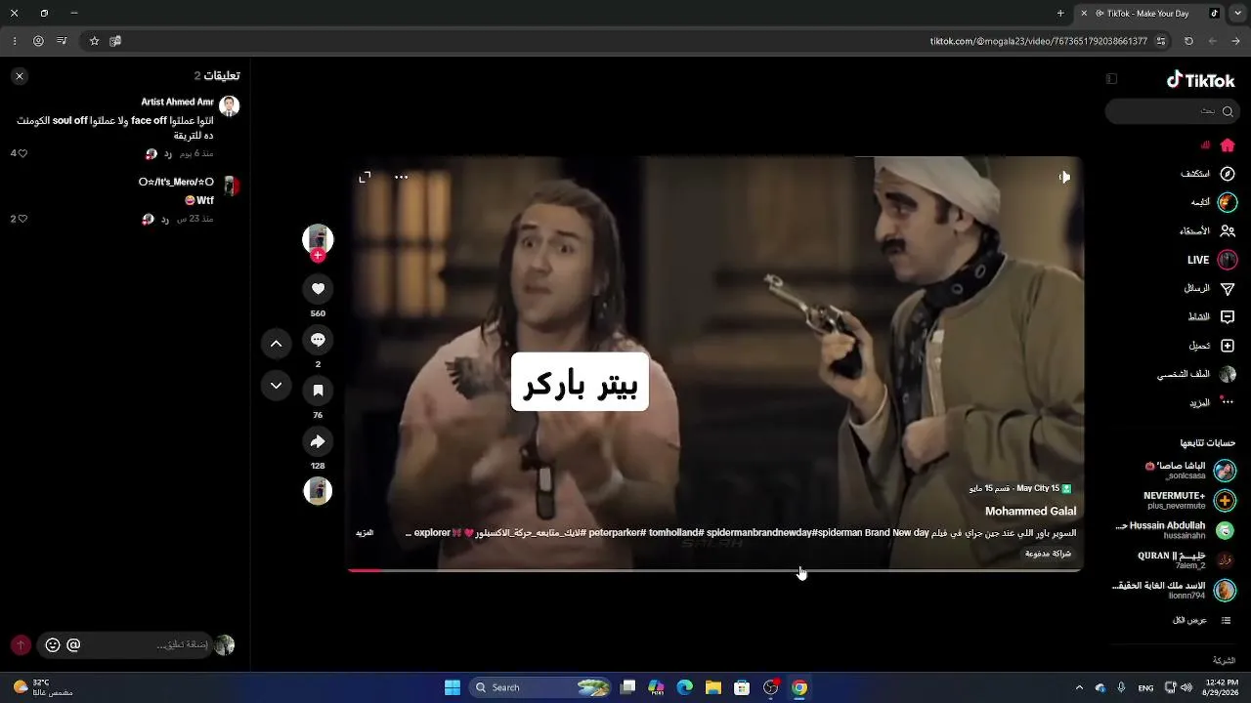Open the Following (أتابعه) sidebar item

[x=1213, y=202]
